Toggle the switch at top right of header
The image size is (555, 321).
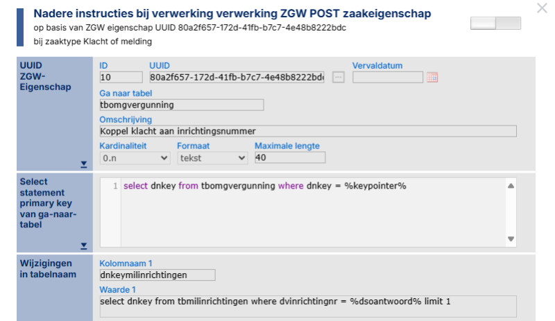click(495, 24)
